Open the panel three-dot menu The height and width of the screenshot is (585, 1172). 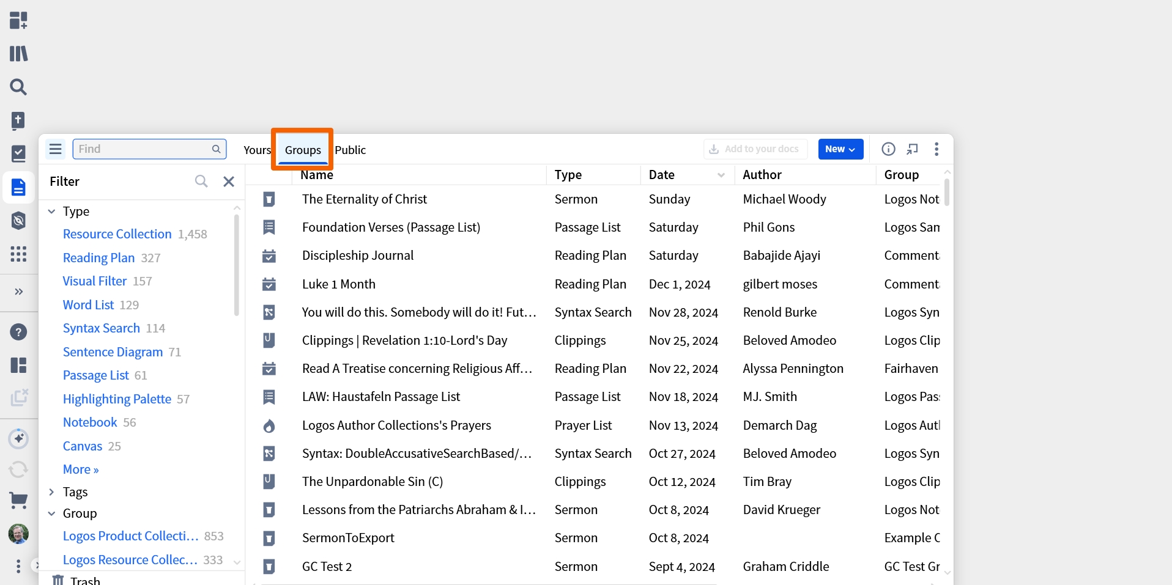pos(936,149)
